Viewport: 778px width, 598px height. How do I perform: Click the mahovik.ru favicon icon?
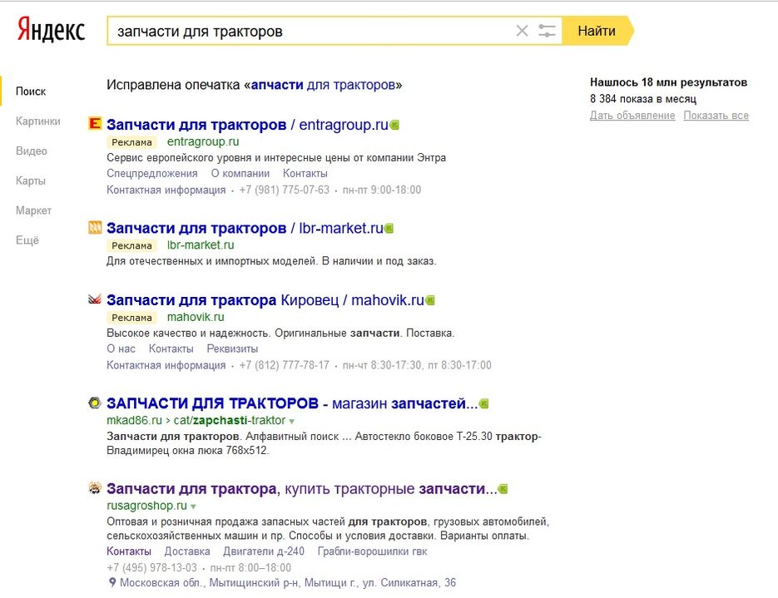coord(95,299)
